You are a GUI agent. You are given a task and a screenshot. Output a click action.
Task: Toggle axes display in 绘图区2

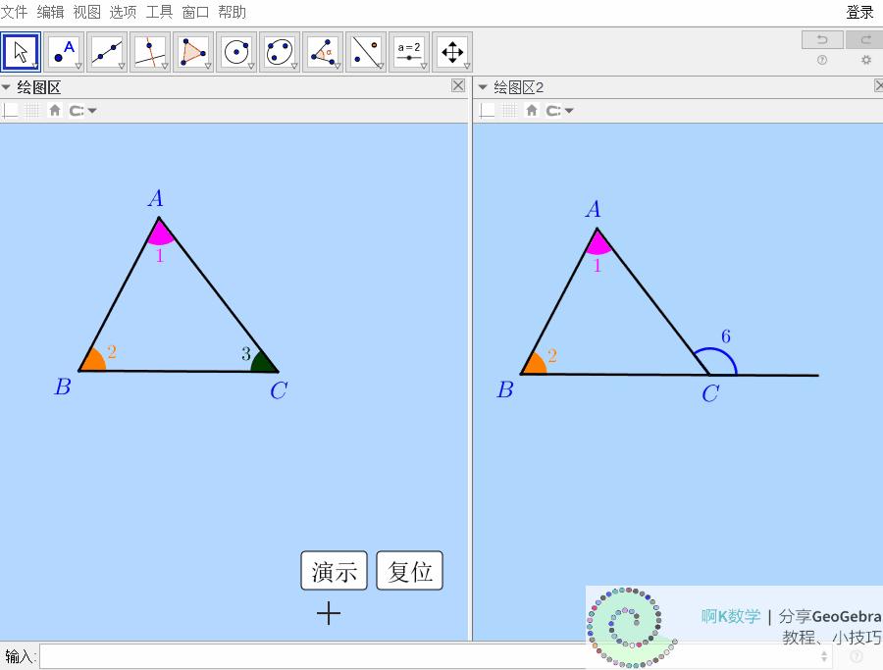pyautogui.click(x=488, y=111)
